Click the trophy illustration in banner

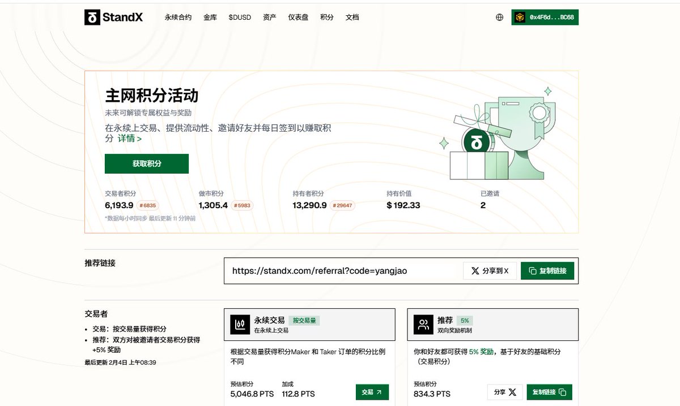(499, 133)
